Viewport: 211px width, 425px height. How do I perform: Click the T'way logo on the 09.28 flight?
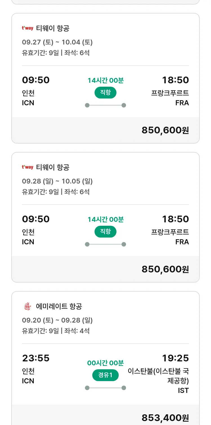tap(28, 167)
